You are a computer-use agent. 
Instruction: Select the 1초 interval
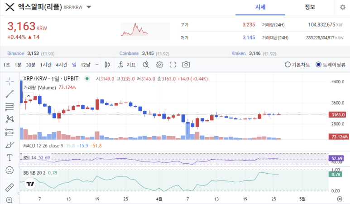[x=7, y=65]
